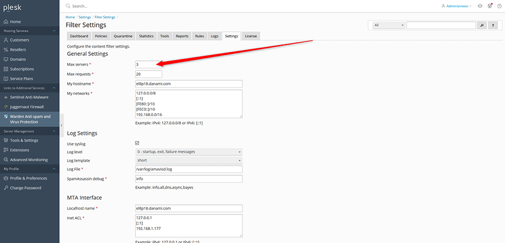The image size is (505, 243).
Task: Click the Inet ACL text area
Action: pos(189,226)
